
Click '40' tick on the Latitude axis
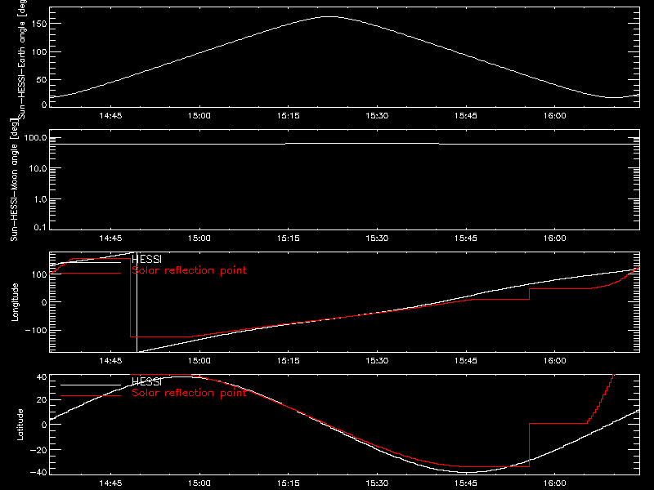[x=42, y=377]
